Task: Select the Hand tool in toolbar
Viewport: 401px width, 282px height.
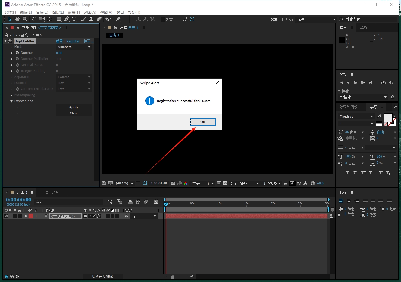Action: point(17,19)
